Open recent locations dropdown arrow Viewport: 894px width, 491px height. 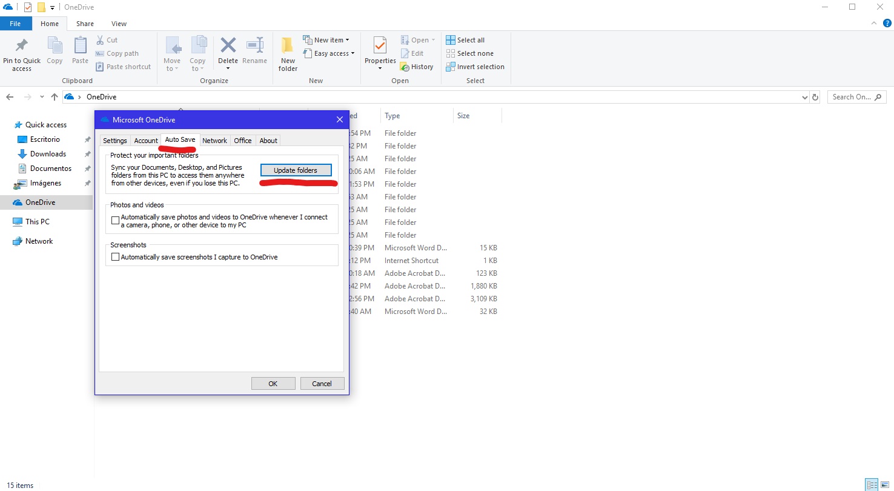pyautogui.click(x=41, y=97)
